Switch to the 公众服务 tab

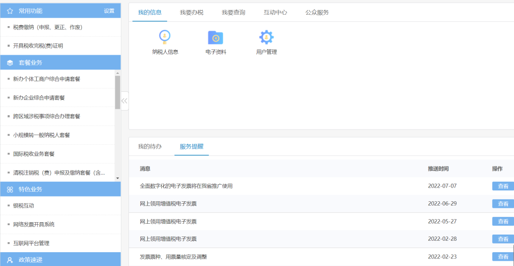pyautogui.click(x=317, y=12)
